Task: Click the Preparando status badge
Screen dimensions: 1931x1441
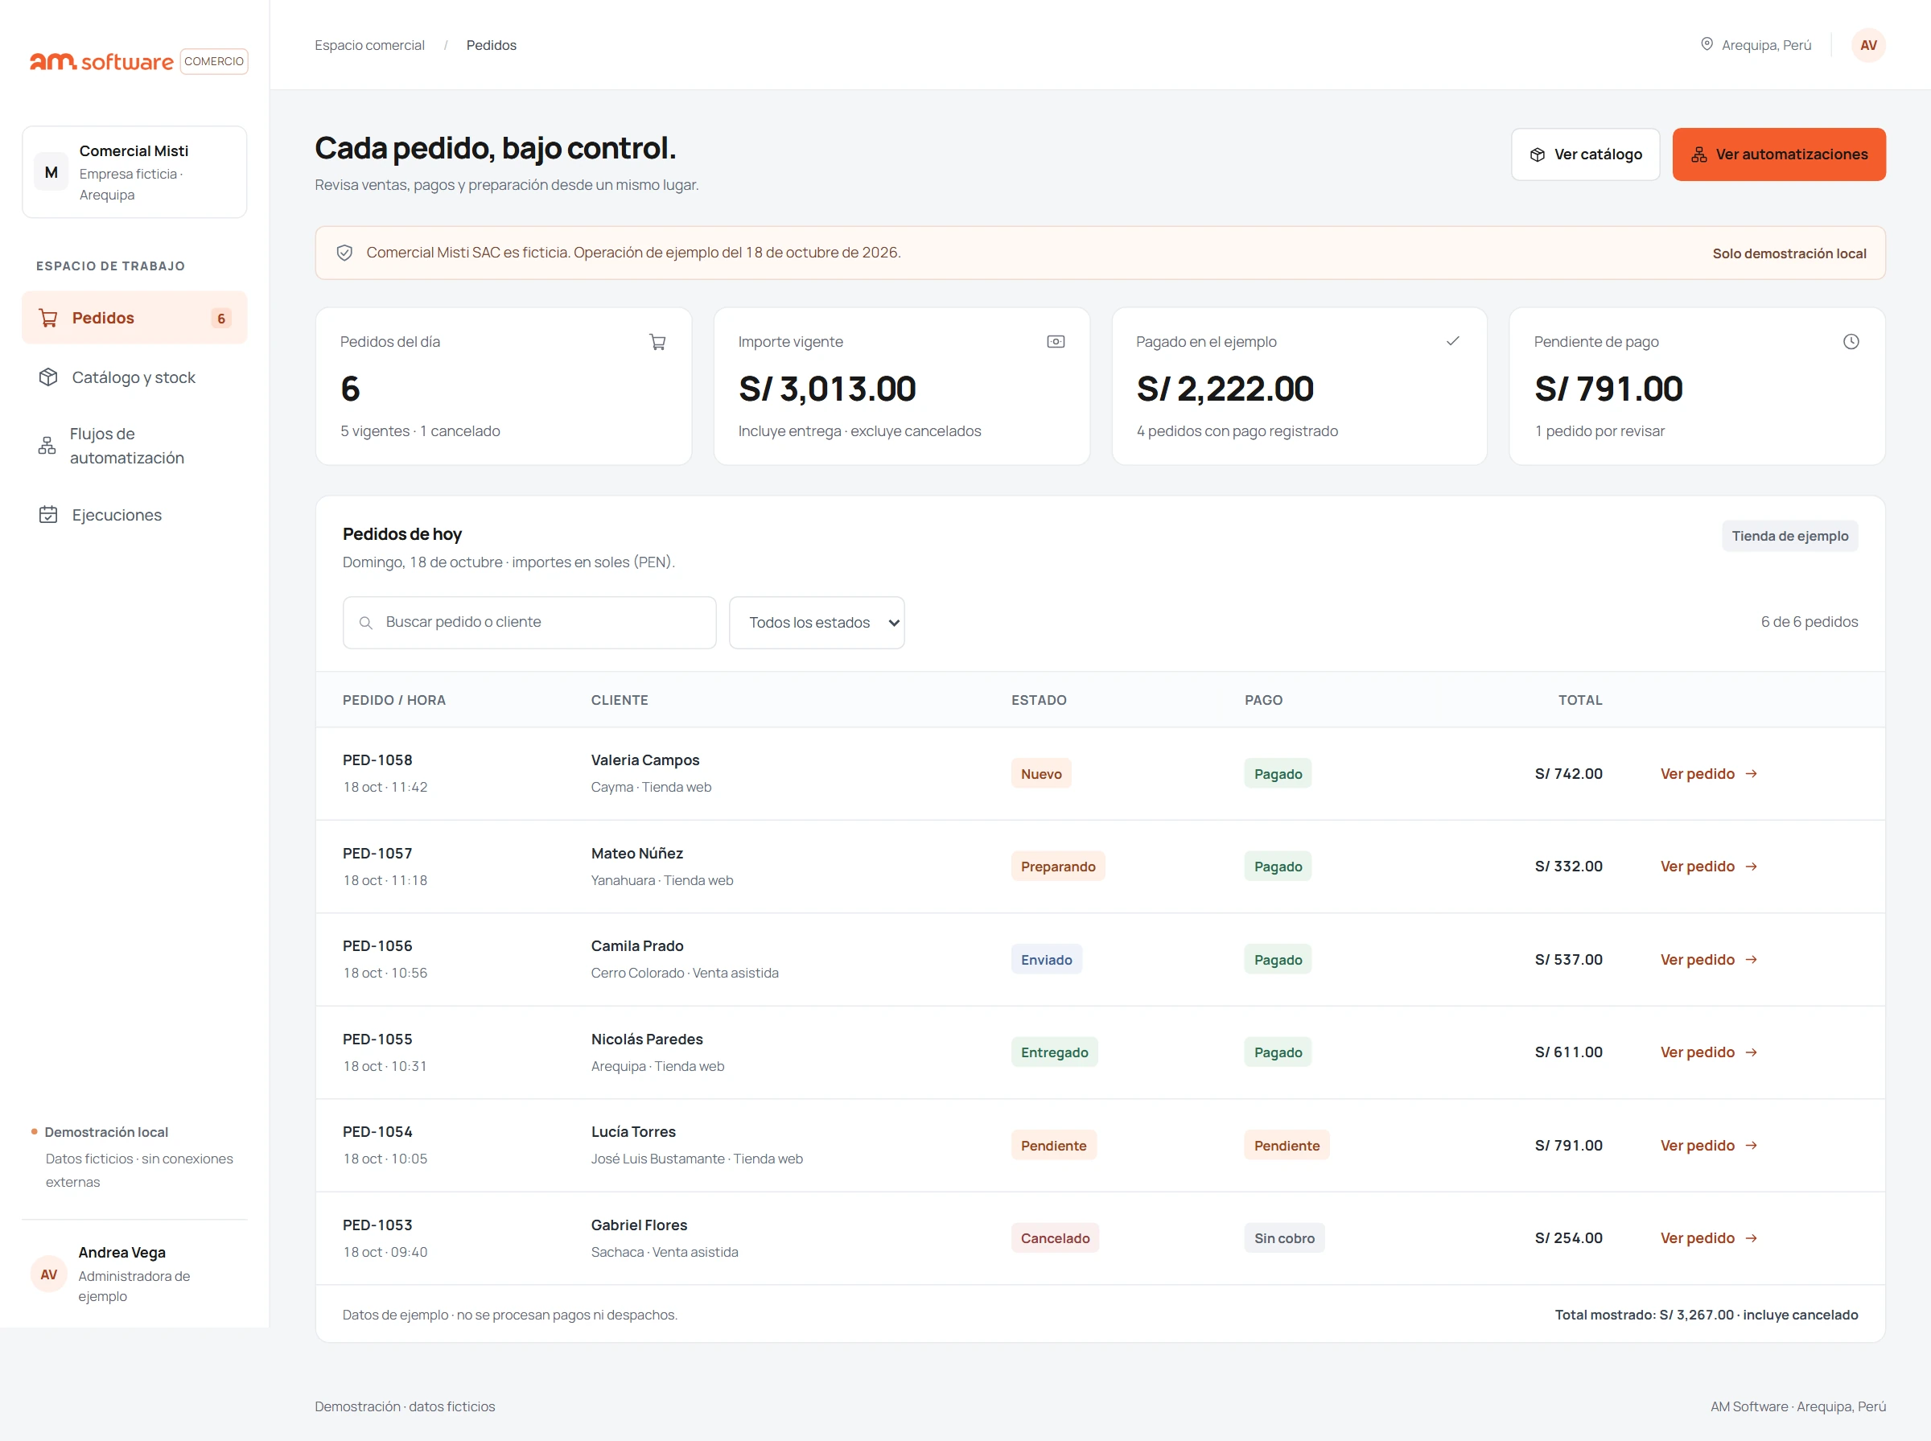Action: [1057, 867]
